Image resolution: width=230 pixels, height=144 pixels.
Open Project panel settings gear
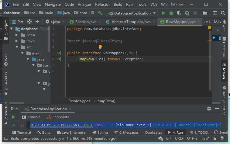click(x=47, y=21)
